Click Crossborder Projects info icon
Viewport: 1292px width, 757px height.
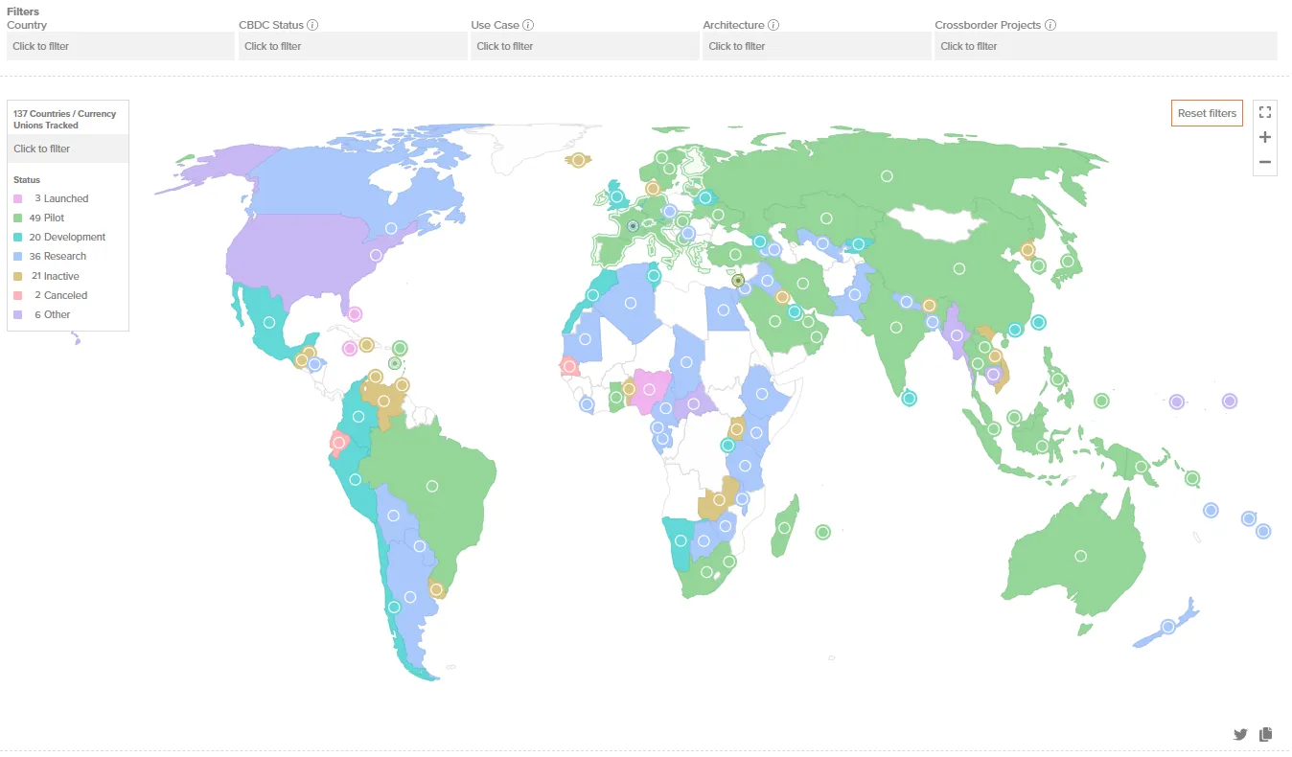click(1050, 25)
